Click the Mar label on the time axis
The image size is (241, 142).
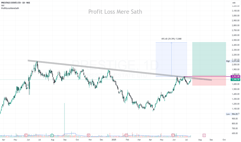(139, 140)
